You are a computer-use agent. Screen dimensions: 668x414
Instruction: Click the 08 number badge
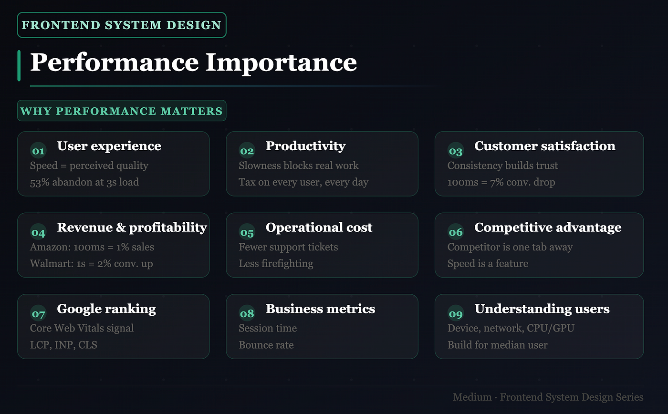pyautogui.click(x=247, y=314)
